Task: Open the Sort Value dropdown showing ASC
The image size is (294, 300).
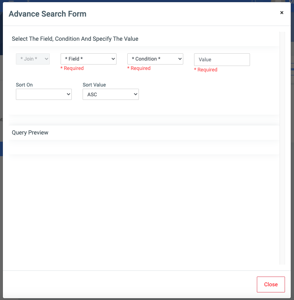Action: coord(110,94)
